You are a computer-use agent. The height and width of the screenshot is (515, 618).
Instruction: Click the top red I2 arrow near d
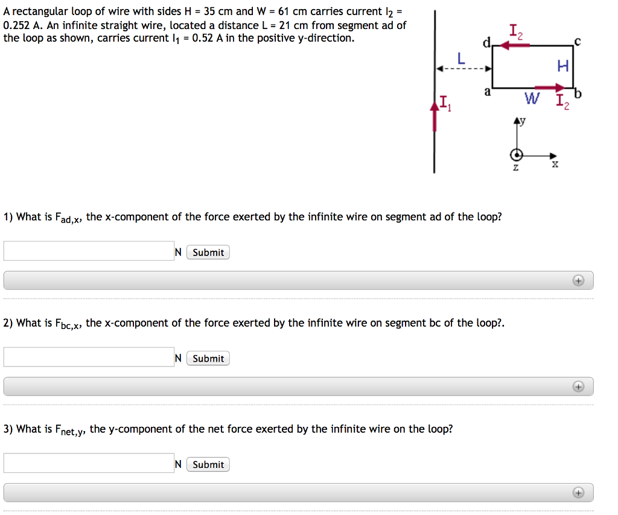(x=515, y=46)
